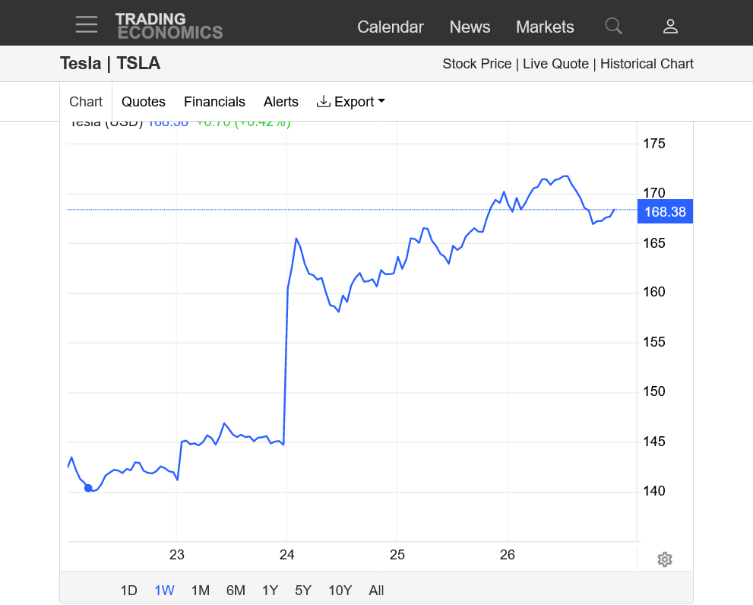Show All historical data range

[376, 591]
